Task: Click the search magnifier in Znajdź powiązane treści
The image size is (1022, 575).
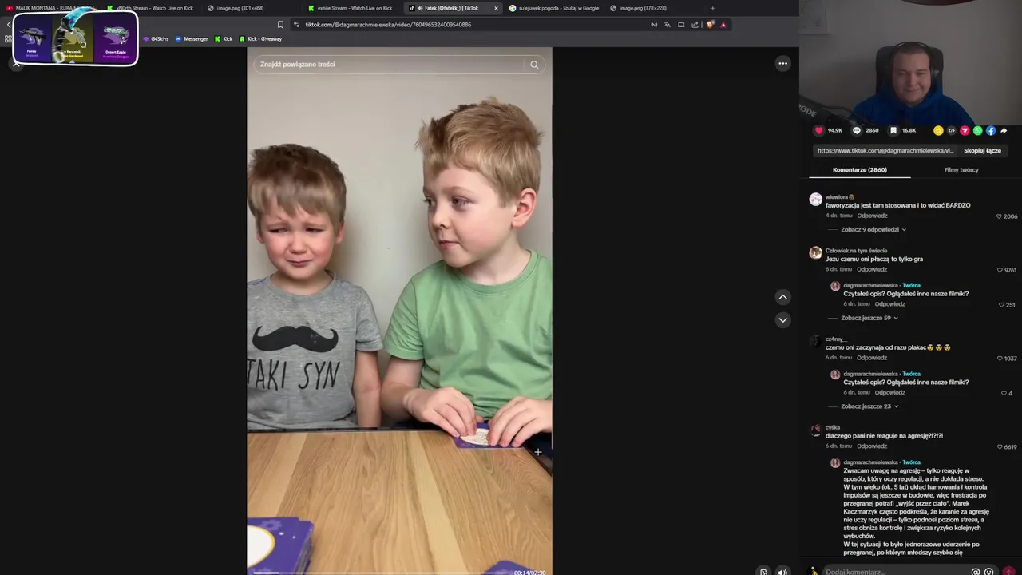Action: point(534,65)
